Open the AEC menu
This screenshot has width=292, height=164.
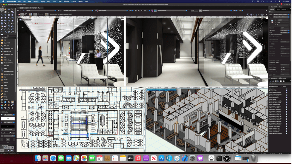(x=49, y=1)
